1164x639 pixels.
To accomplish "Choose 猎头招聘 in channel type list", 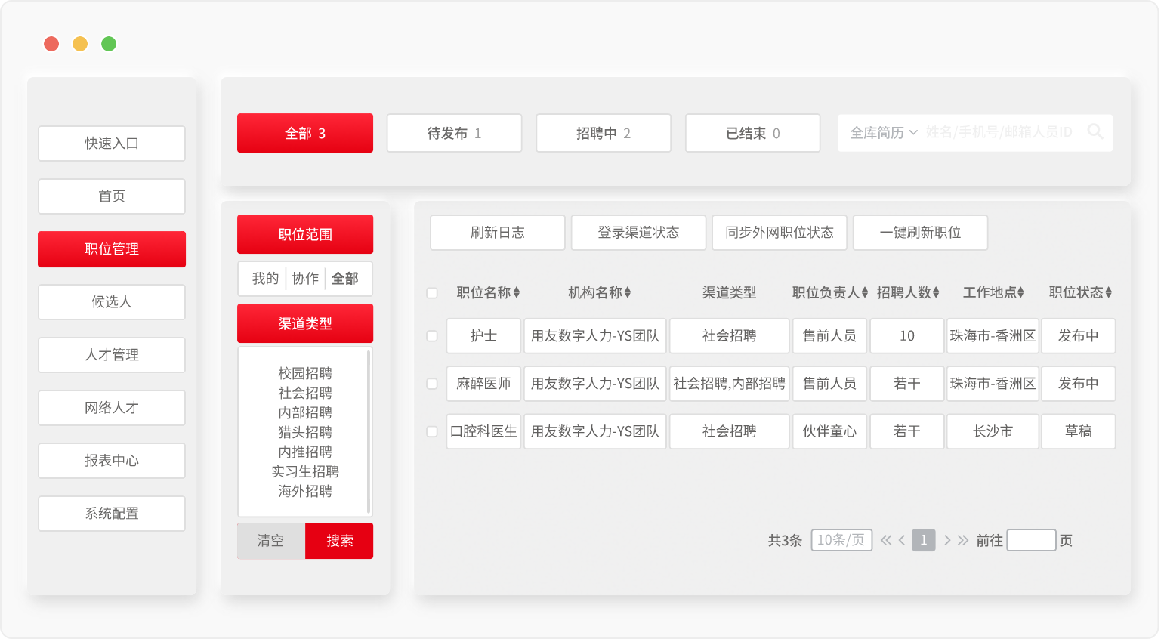I will (x=305, y=432).
